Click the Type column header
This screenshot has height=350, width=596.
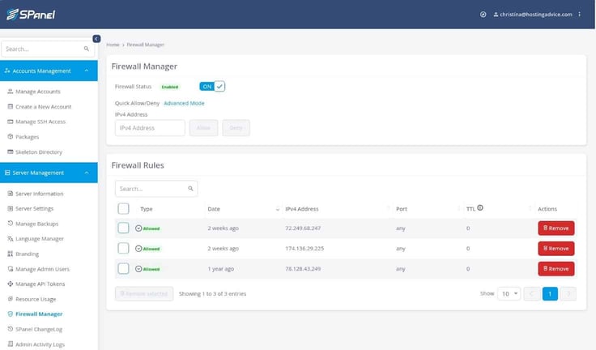146,209
